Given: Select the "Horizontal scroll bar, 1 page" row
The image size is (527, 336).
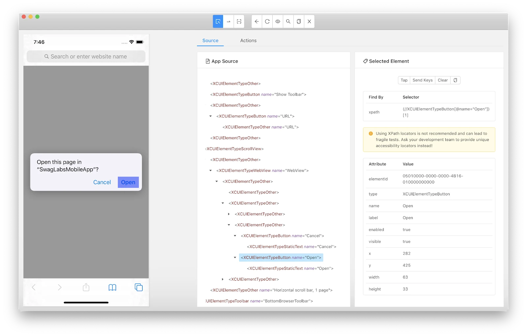Looking at the screenshot, I should (x=271, y=290).
